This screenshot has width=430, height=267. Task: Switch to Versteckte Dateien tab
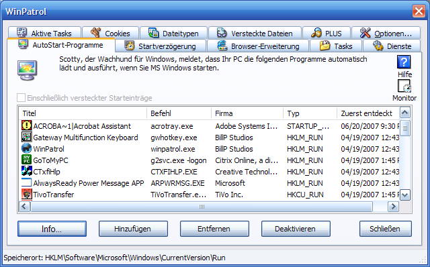255,33
